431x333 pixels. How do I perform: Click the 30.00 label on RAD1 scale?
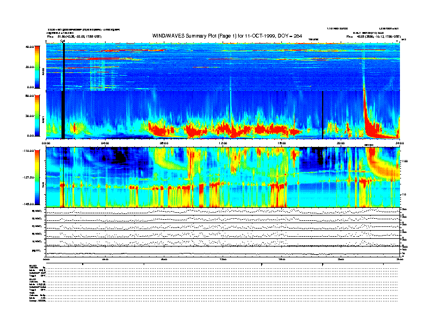coord(30,116)
